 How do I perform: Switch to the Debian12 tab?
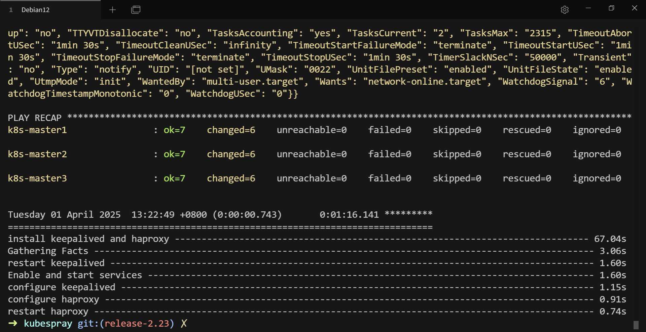(x=50, y=10)
